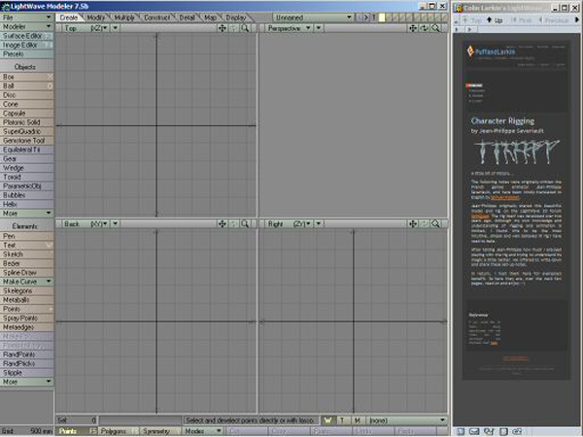Click the move/pan icon in Perspective viewport
This screenshot has height=437, width=583.
pyautogui.click(x=413, y=28)
